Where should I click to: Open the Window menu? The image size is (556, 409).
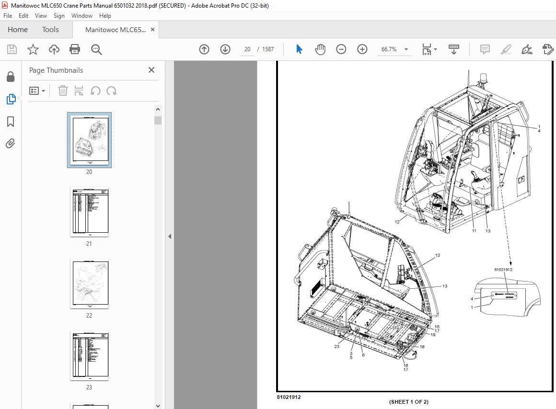pyautogui.click(x=82, y=16)
